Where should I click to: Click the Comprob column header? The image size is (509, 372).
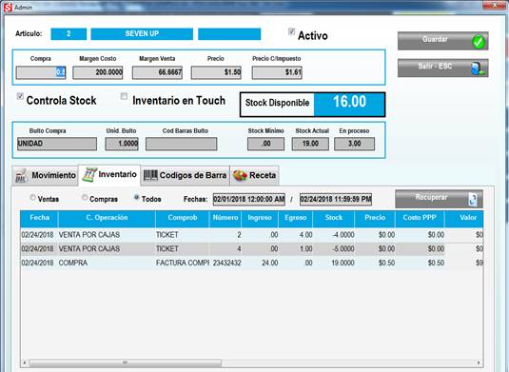[x=183, y=219]
